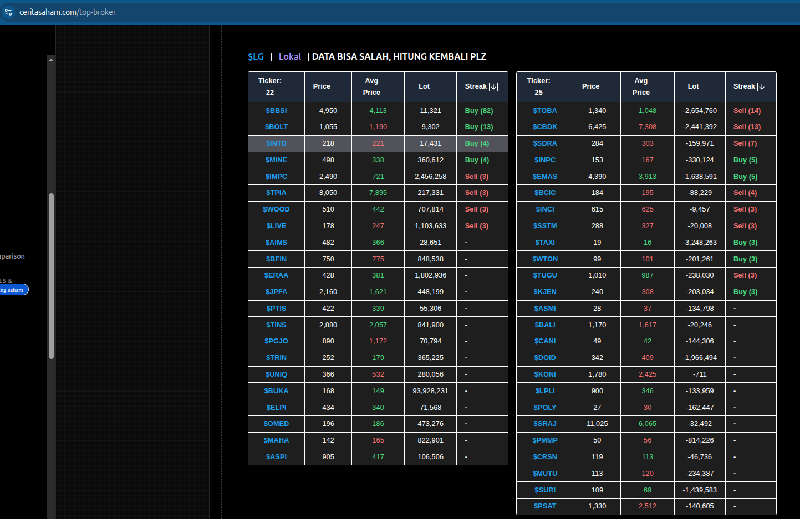The height and width of the screenshot is (519, 800).
Task: Go to the $CBDK ticker page
Action: click(x=544, y=127)
